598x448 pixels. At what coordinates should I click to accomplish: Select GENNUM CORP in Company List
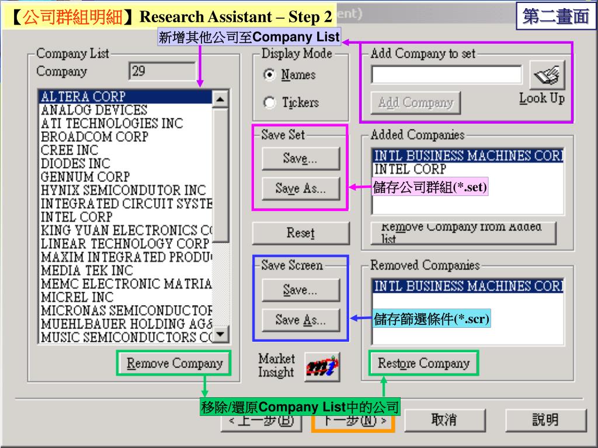pyautogui.click(x=126, y=177)
